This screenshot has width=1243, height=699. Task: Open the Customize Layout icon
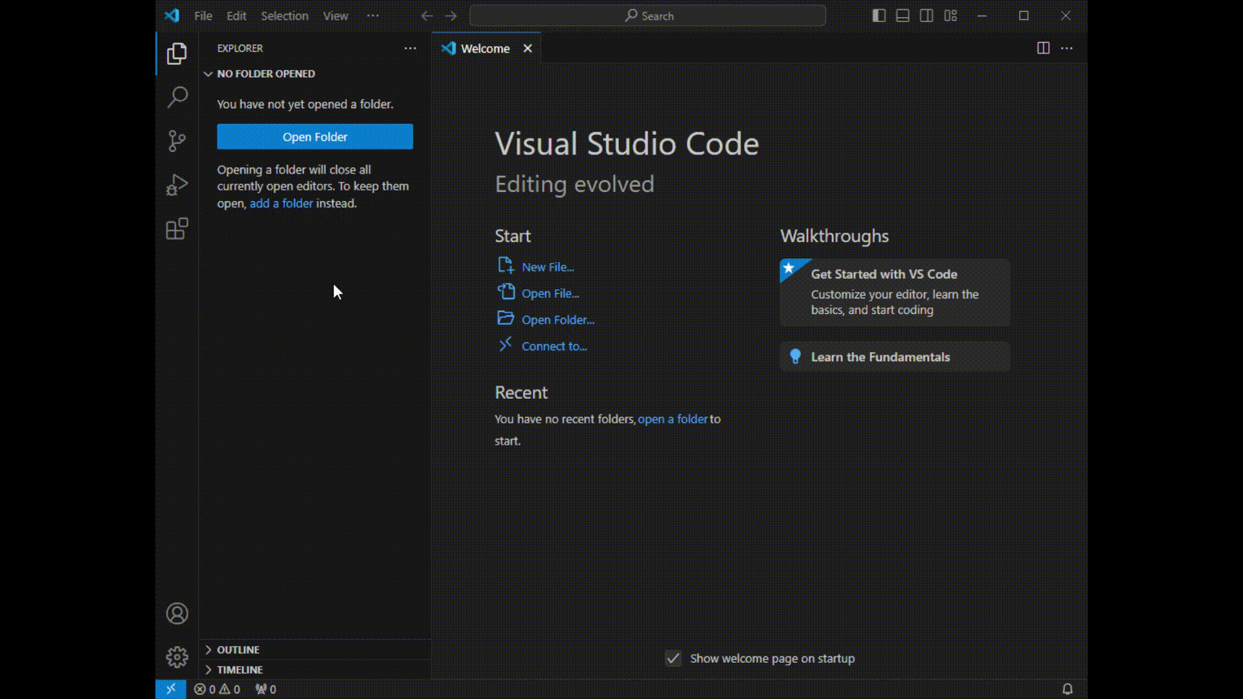point(950,16)
